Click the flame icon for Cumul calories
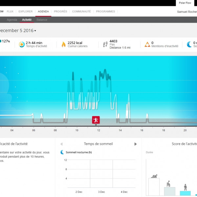The height and width of the screenshot is (197, 197). 63,44
